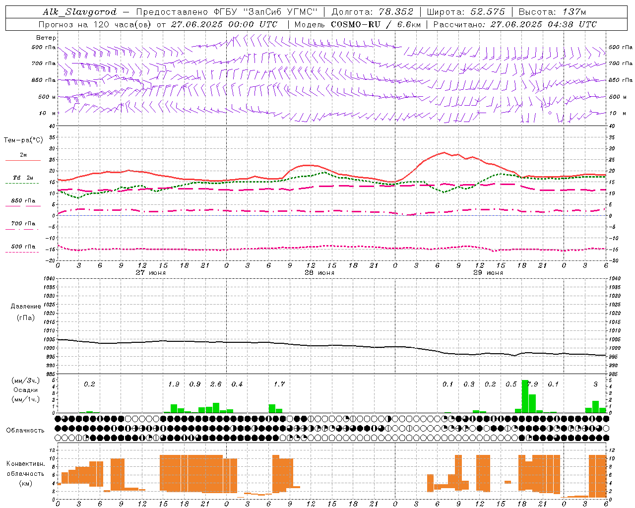Click the model label COSMO-RU / 6.6км
This screenshot has height=508, width=635.
click(376, 24)
